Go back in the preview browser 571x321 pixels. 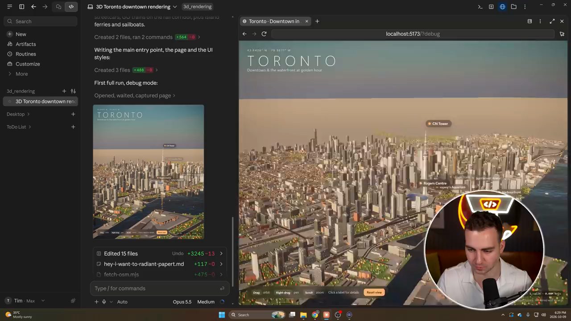pos(244,34)
